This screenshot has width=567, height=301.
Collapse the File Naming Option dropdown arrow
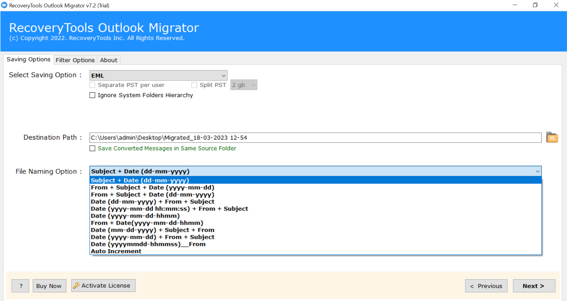(537, 171)
